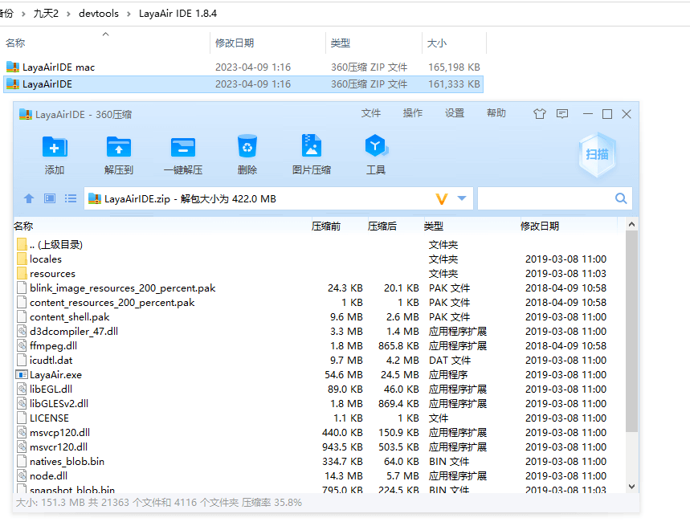Select the LICENSE file
The width and height of the screenshot is (690, 522).
pos(319,418)
